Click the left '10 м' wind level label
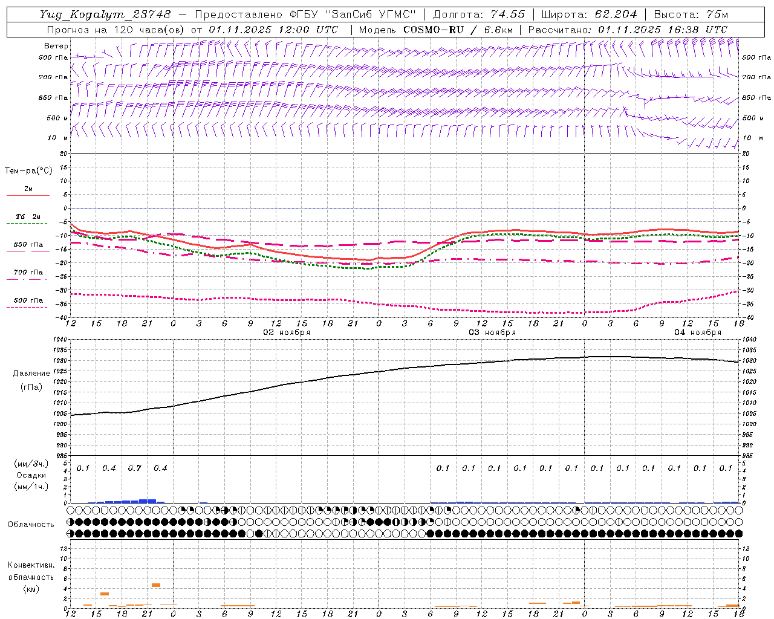 [x=57, y=138]
